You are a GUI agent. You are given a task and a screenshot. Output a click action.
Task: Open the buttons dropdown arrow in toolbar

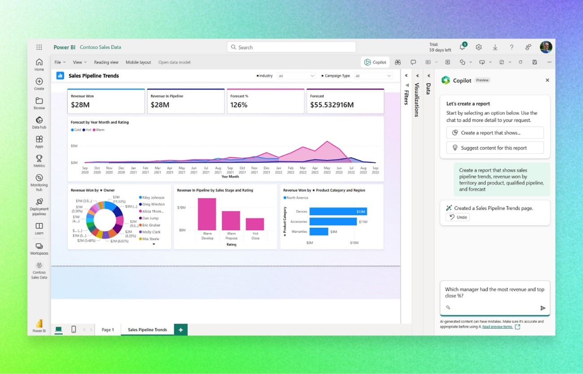pyautogui.click(x=490, y=62)
